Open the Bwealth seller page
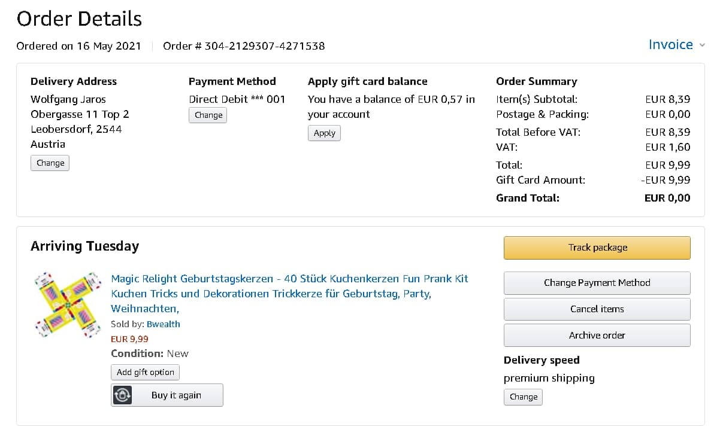The height and width of the screenshot is (439, 726). [163, 324]
